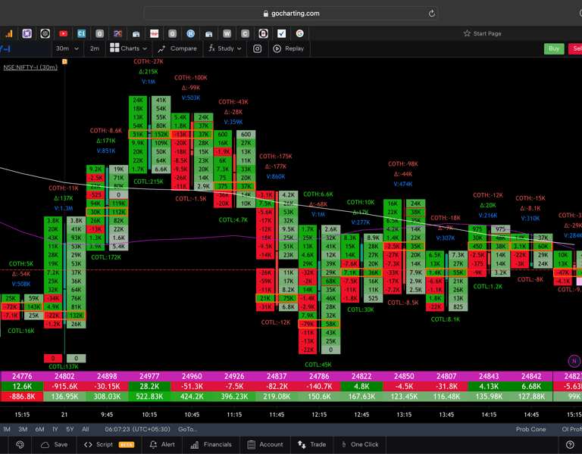Select the 5Y range

point(70,429)
